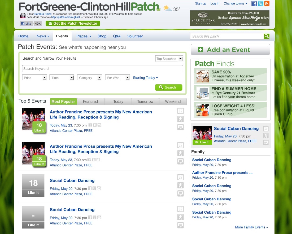Click comment icon on the second Francine Prose event

180,161
